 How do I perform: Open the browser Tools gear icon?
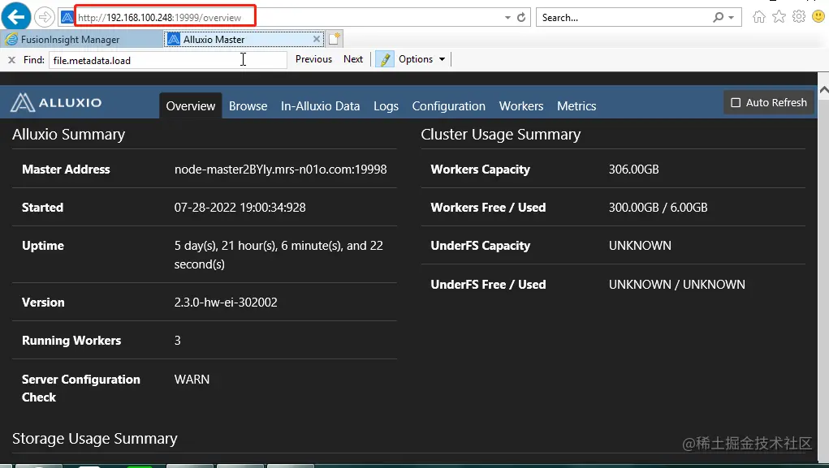click(799, 17)
